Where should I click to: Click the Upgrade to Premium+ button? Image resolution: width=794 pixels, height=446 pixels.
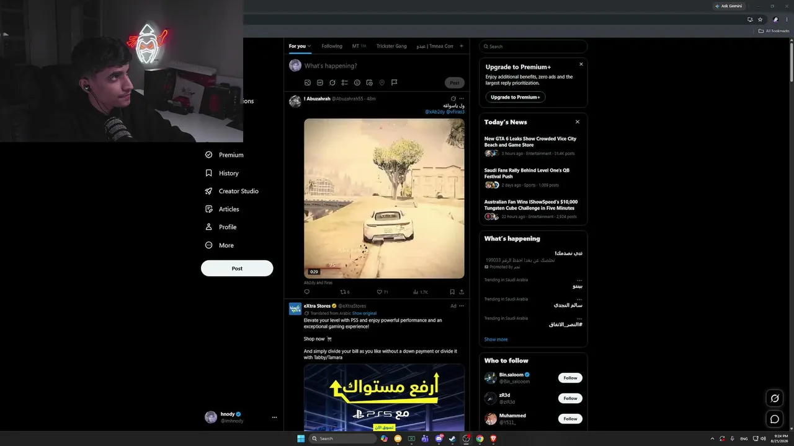point(515,97)
